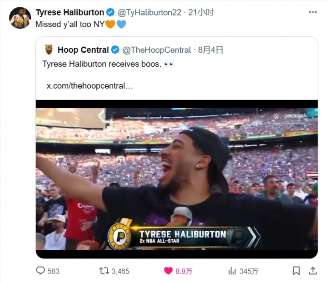Click verified badge beside Tyrese Haliburton name

[111, 12]
